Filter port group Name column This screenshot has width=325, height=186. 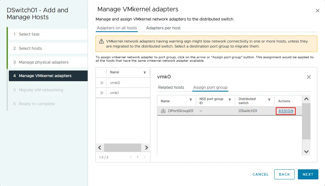[191, 100]
